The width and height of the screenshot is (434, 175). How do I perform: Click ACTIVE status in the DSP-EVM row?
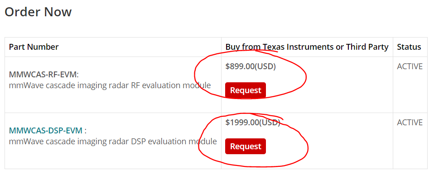410,123
